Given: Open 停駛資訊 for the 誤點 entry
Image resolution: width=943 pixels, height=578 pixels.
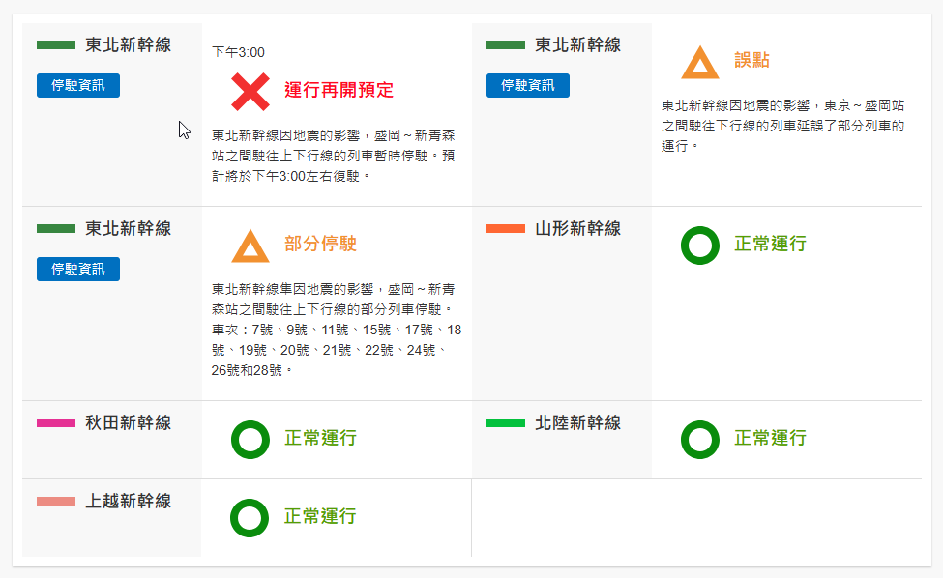Looking at the screenshot, I should pyautogui.click(x=528, y=85).
